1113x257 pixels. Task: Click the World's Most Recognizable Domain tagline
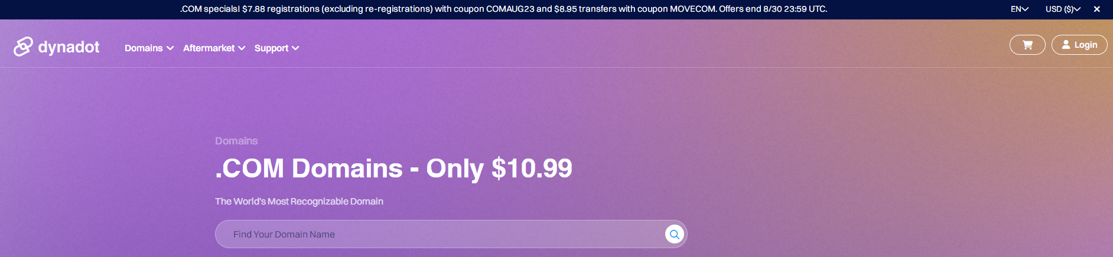pos(299,202)
